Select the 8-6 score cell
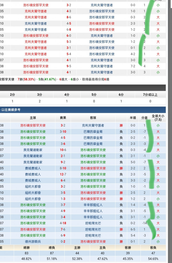 69,17
